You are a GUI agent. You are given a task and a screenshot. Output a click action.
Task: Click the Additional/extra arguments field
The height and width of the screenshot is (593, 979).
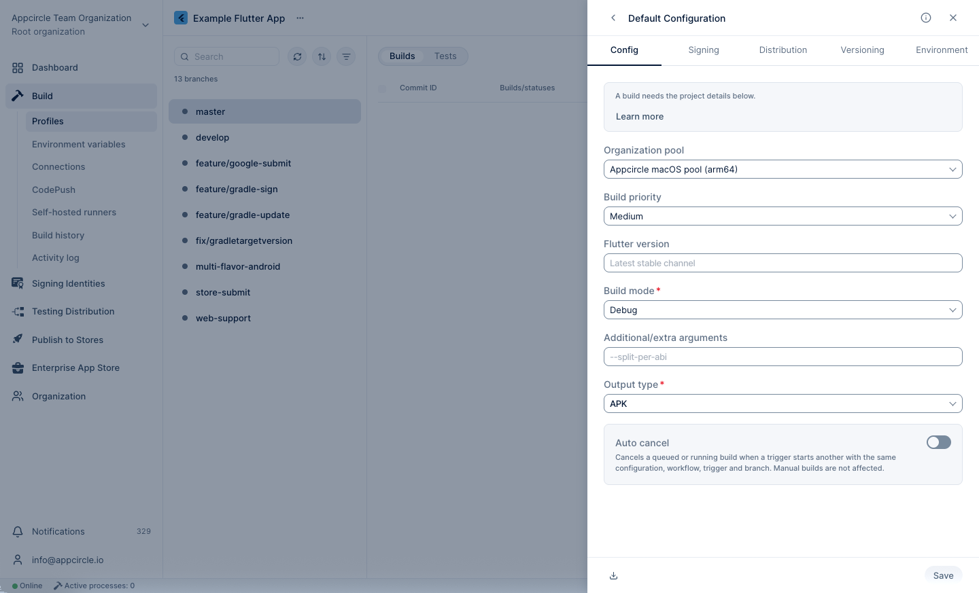coord(783,357)
